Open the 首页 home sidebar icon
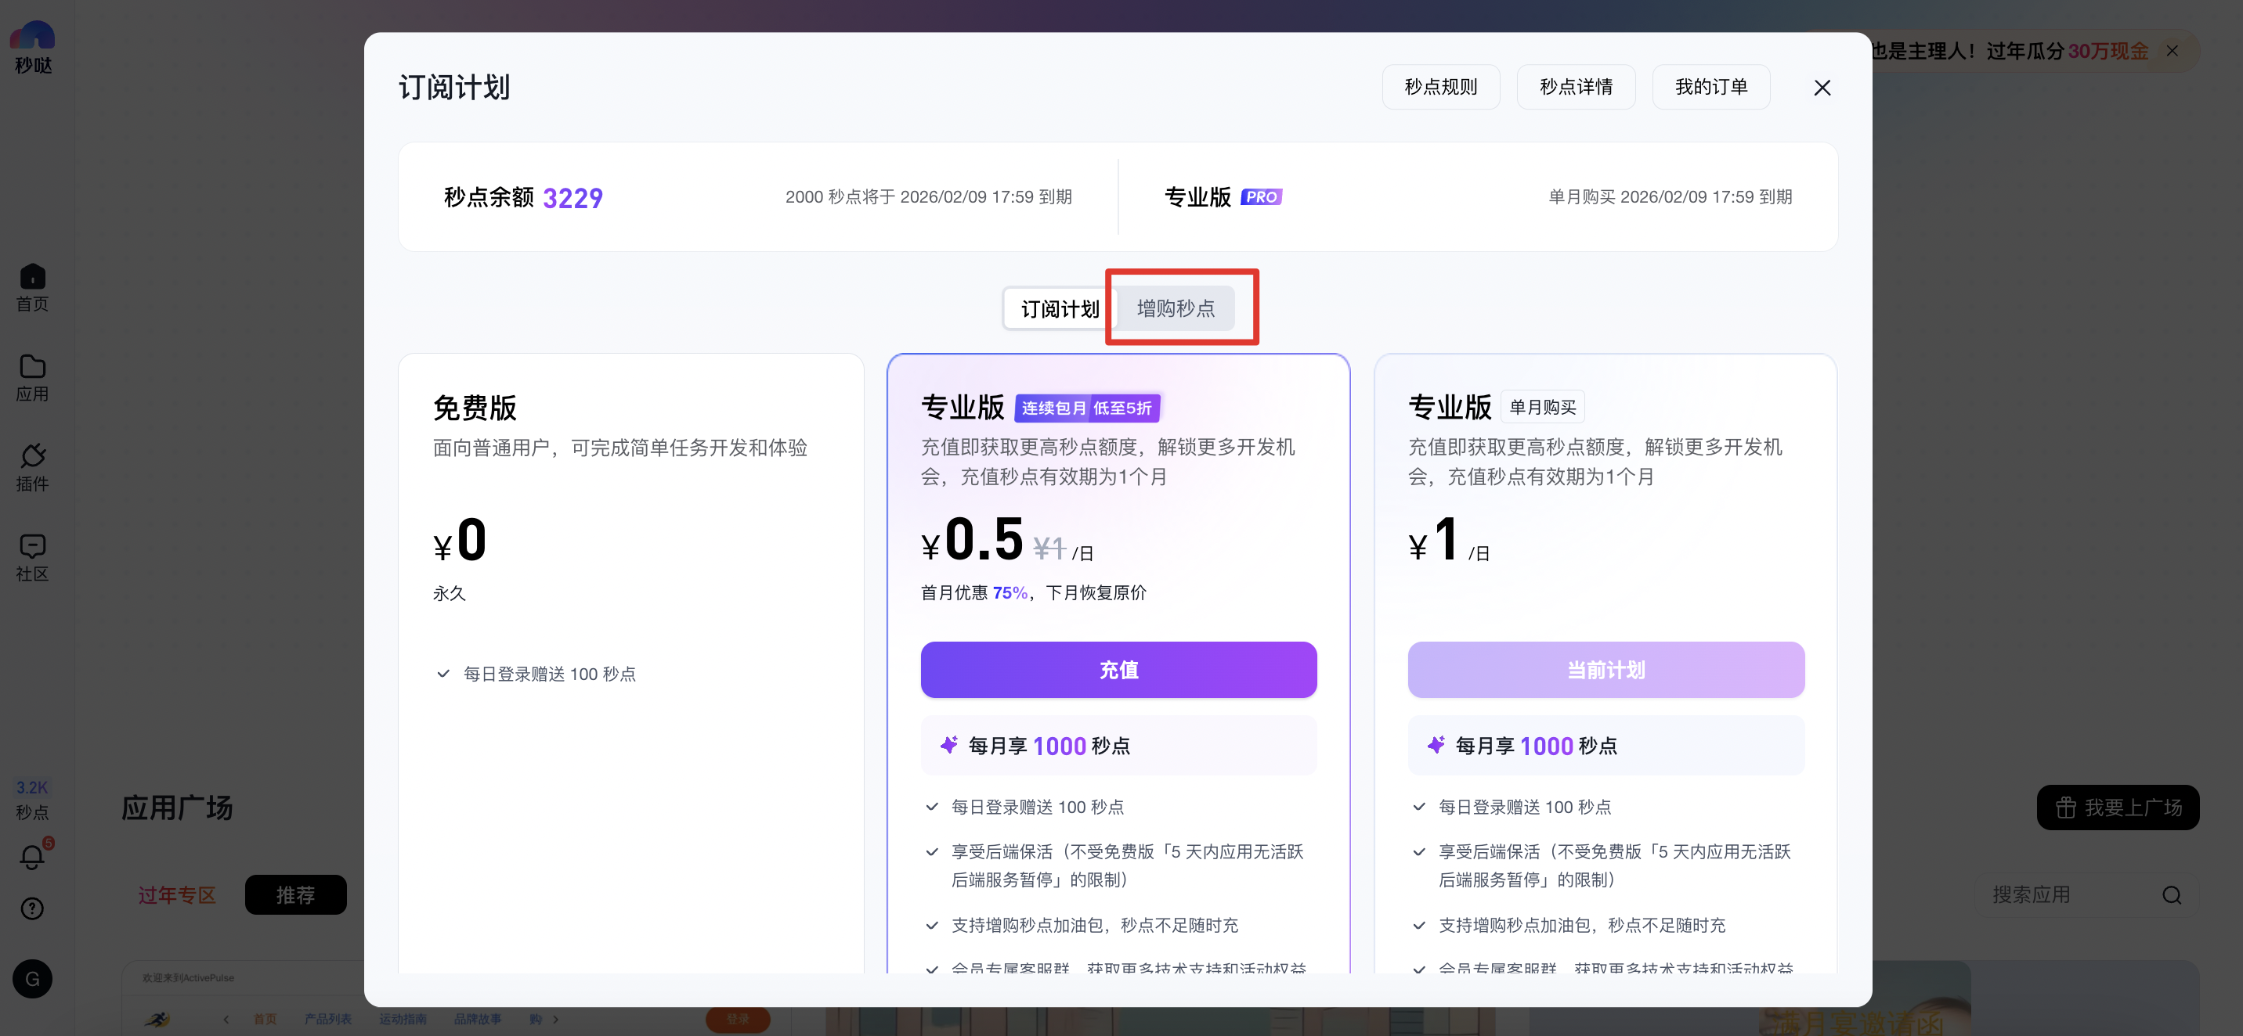This screenshot has width=2243, height=1036. [x=32, y=279]
